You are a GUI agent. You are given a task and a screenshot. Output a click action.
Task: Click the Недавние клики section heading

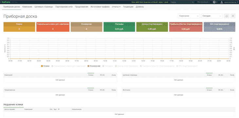[x=13, y=105]
